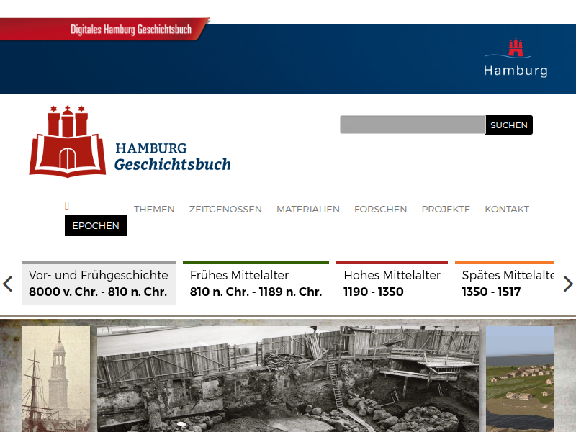Select the Hohes Mittelalter epoch card
The width and height of the screenshot is (576, 432).
tap(392, 283)
